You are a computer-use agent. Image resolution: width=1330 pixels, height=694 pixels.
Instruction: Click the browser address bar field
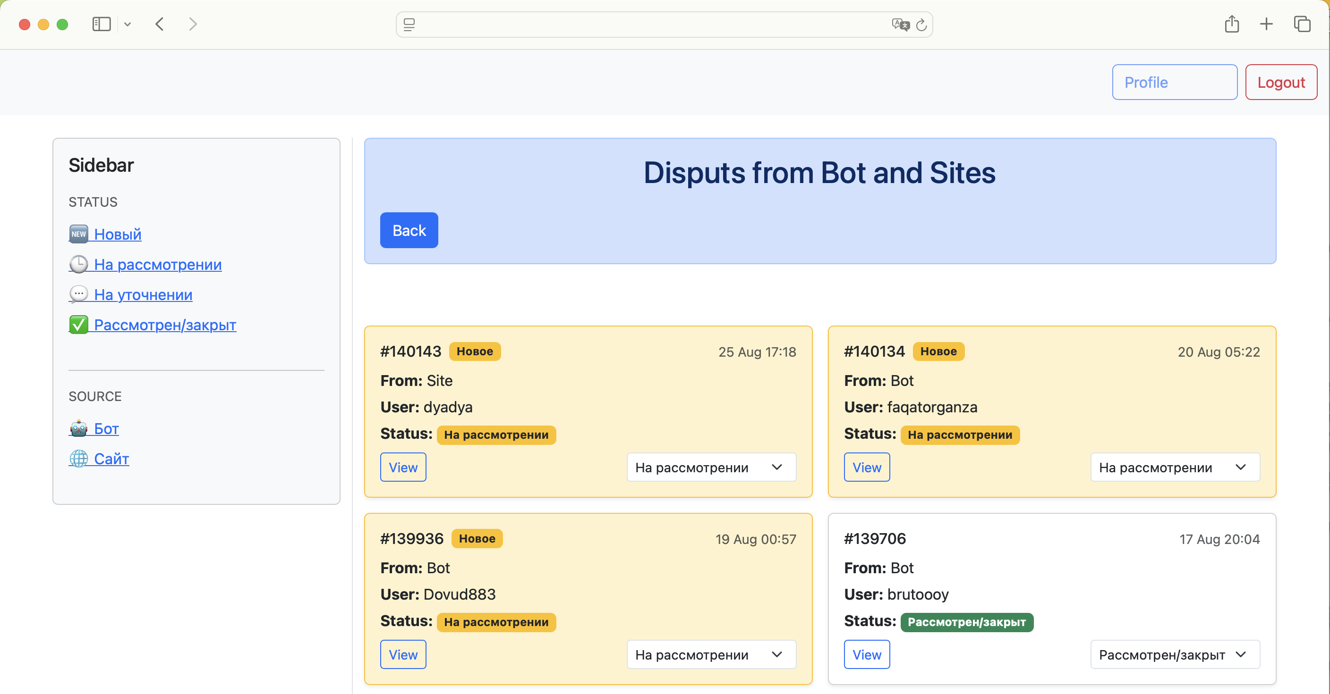pos(650,25)
